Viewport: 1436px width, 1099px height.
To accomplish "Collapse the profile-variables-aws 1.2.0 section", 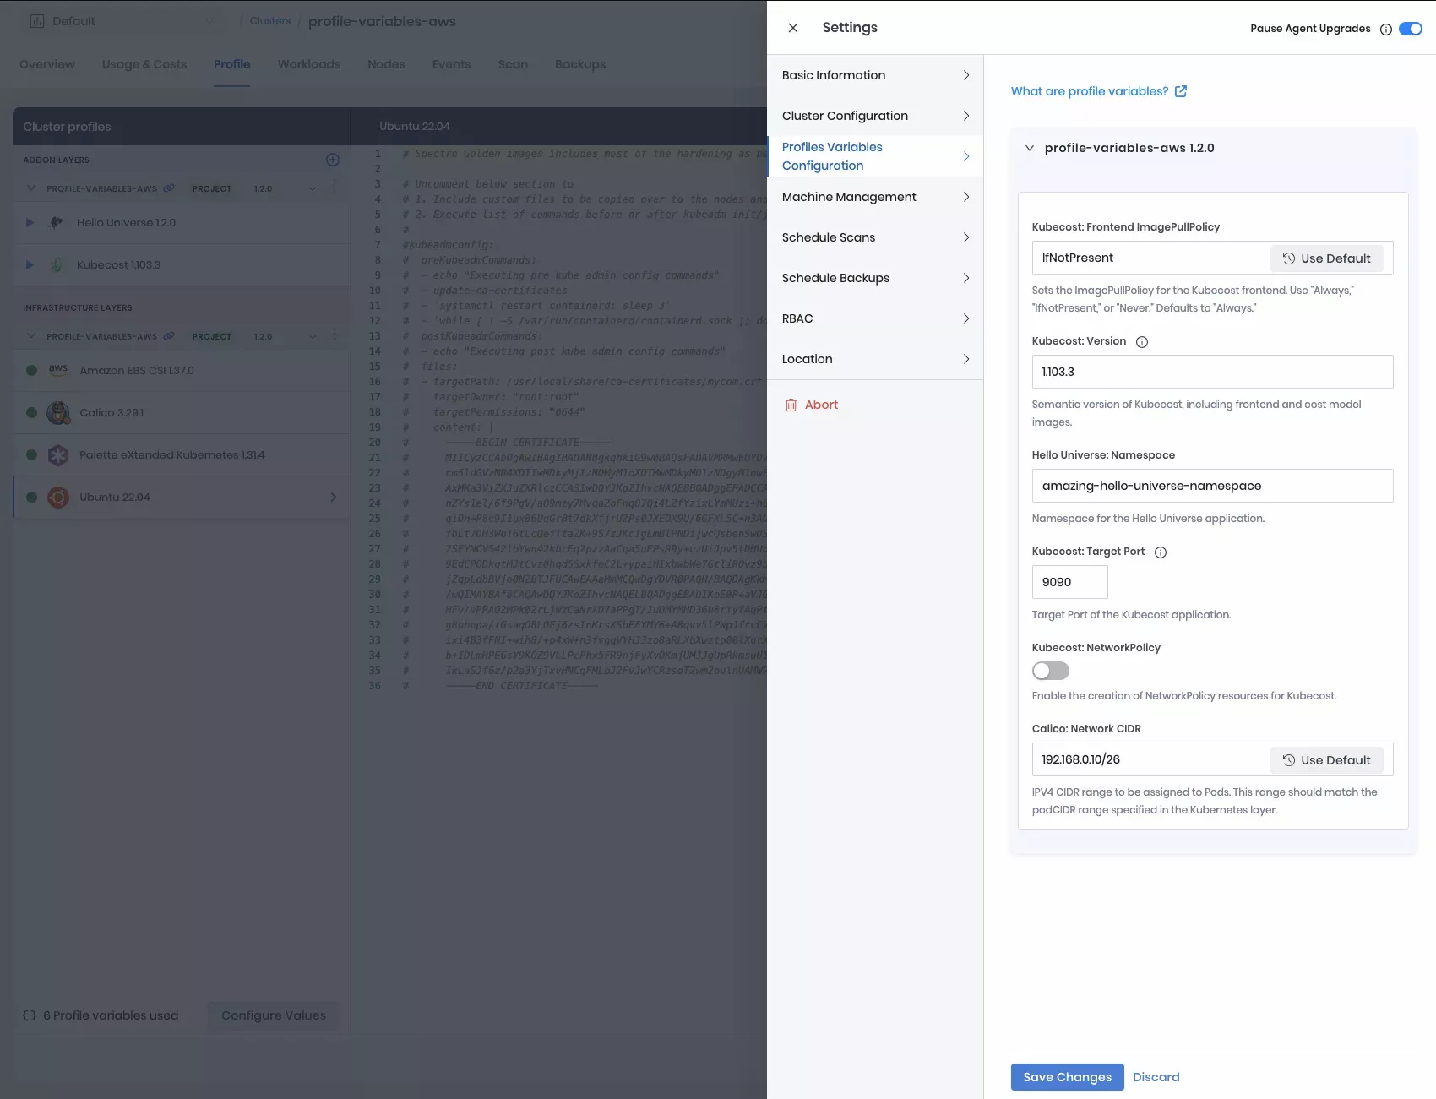I will pos(1030,148).
